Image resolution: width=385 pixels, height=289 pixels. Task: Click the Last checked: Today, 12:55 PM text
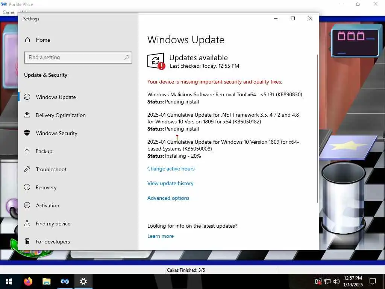(204, 66)
